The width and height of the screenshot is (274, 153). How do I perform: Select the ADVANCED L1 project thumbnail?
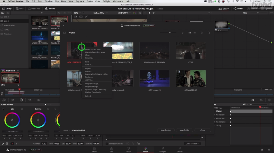(191, 78)
